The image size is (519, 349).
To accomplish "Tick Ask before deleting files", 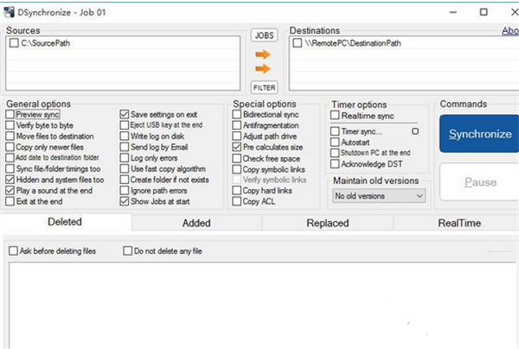I will pyautogui.click(x=13, y=251).
